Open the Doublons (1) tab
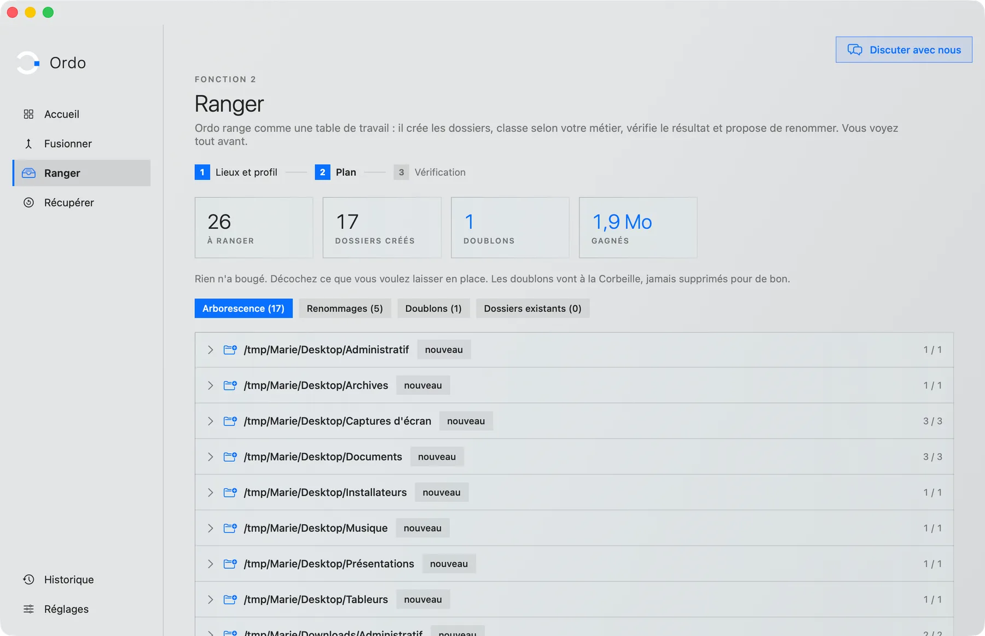985x636 pixels. pyautogui.click(x=433, y=308)
